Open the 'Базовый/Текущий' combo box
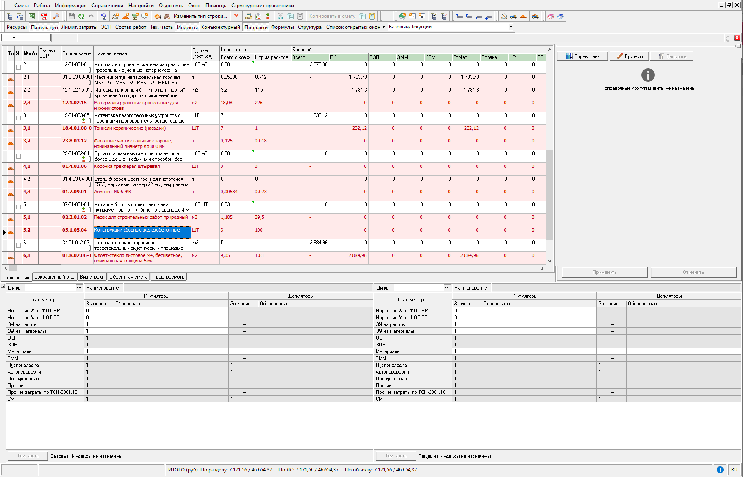Screen dimensions: 743x477 pyautogui.click(x=511, y=27)
